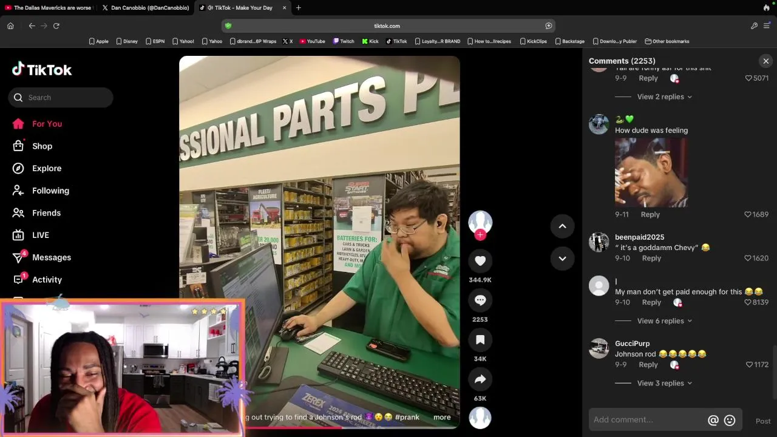
Task: Click the TikTok search field
Action: coord(61,97)
